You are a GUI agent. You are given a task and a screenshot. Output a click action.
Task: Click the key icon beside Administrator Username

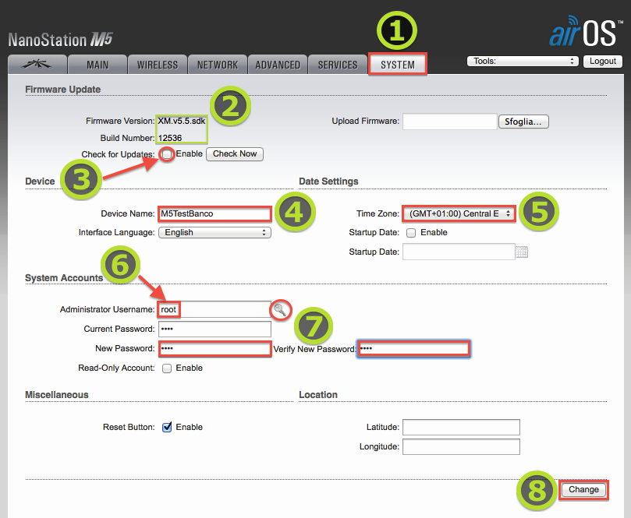[x=281, y=310]
